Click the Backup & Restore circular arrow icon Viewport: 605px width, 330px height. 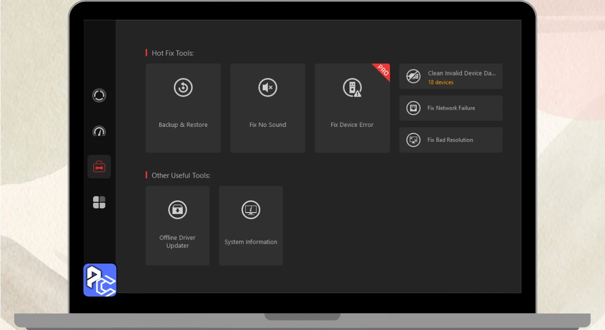183,88
